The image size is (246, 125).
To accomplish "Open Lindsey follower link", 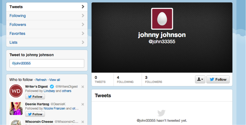I will (x=49, y=91).
